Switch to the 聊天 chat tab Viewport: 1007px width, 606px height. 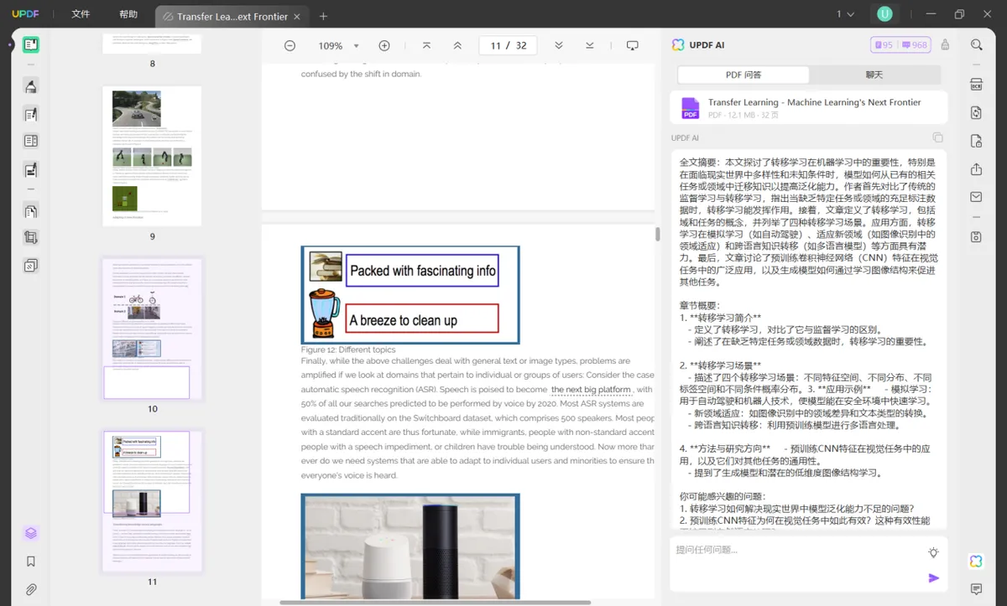[874, 75]
